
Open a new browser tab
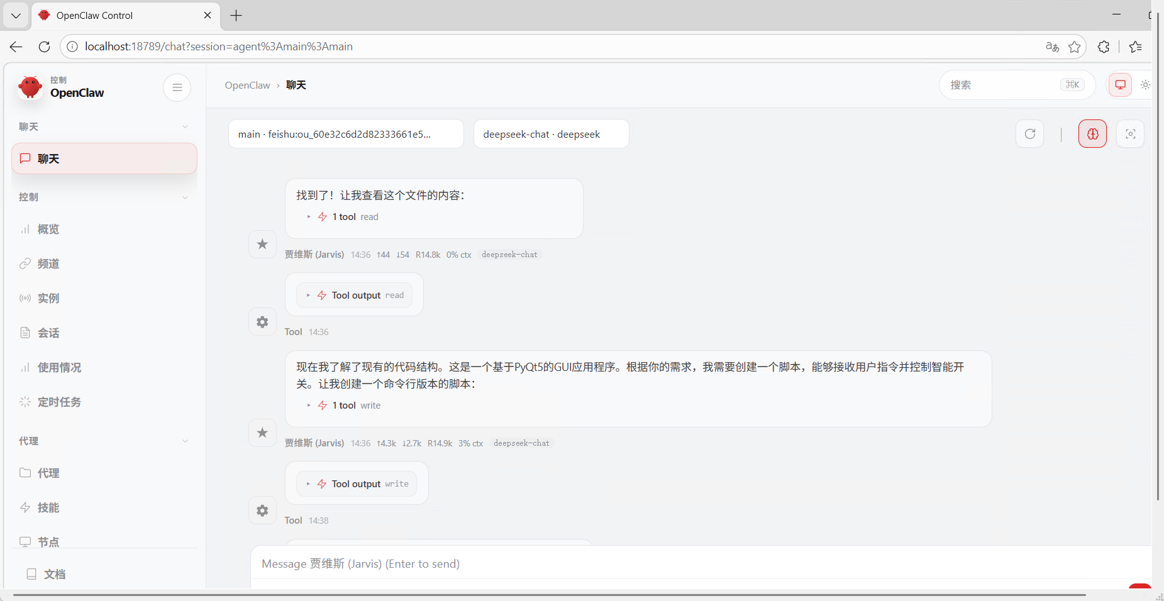(x=236, y=15)
